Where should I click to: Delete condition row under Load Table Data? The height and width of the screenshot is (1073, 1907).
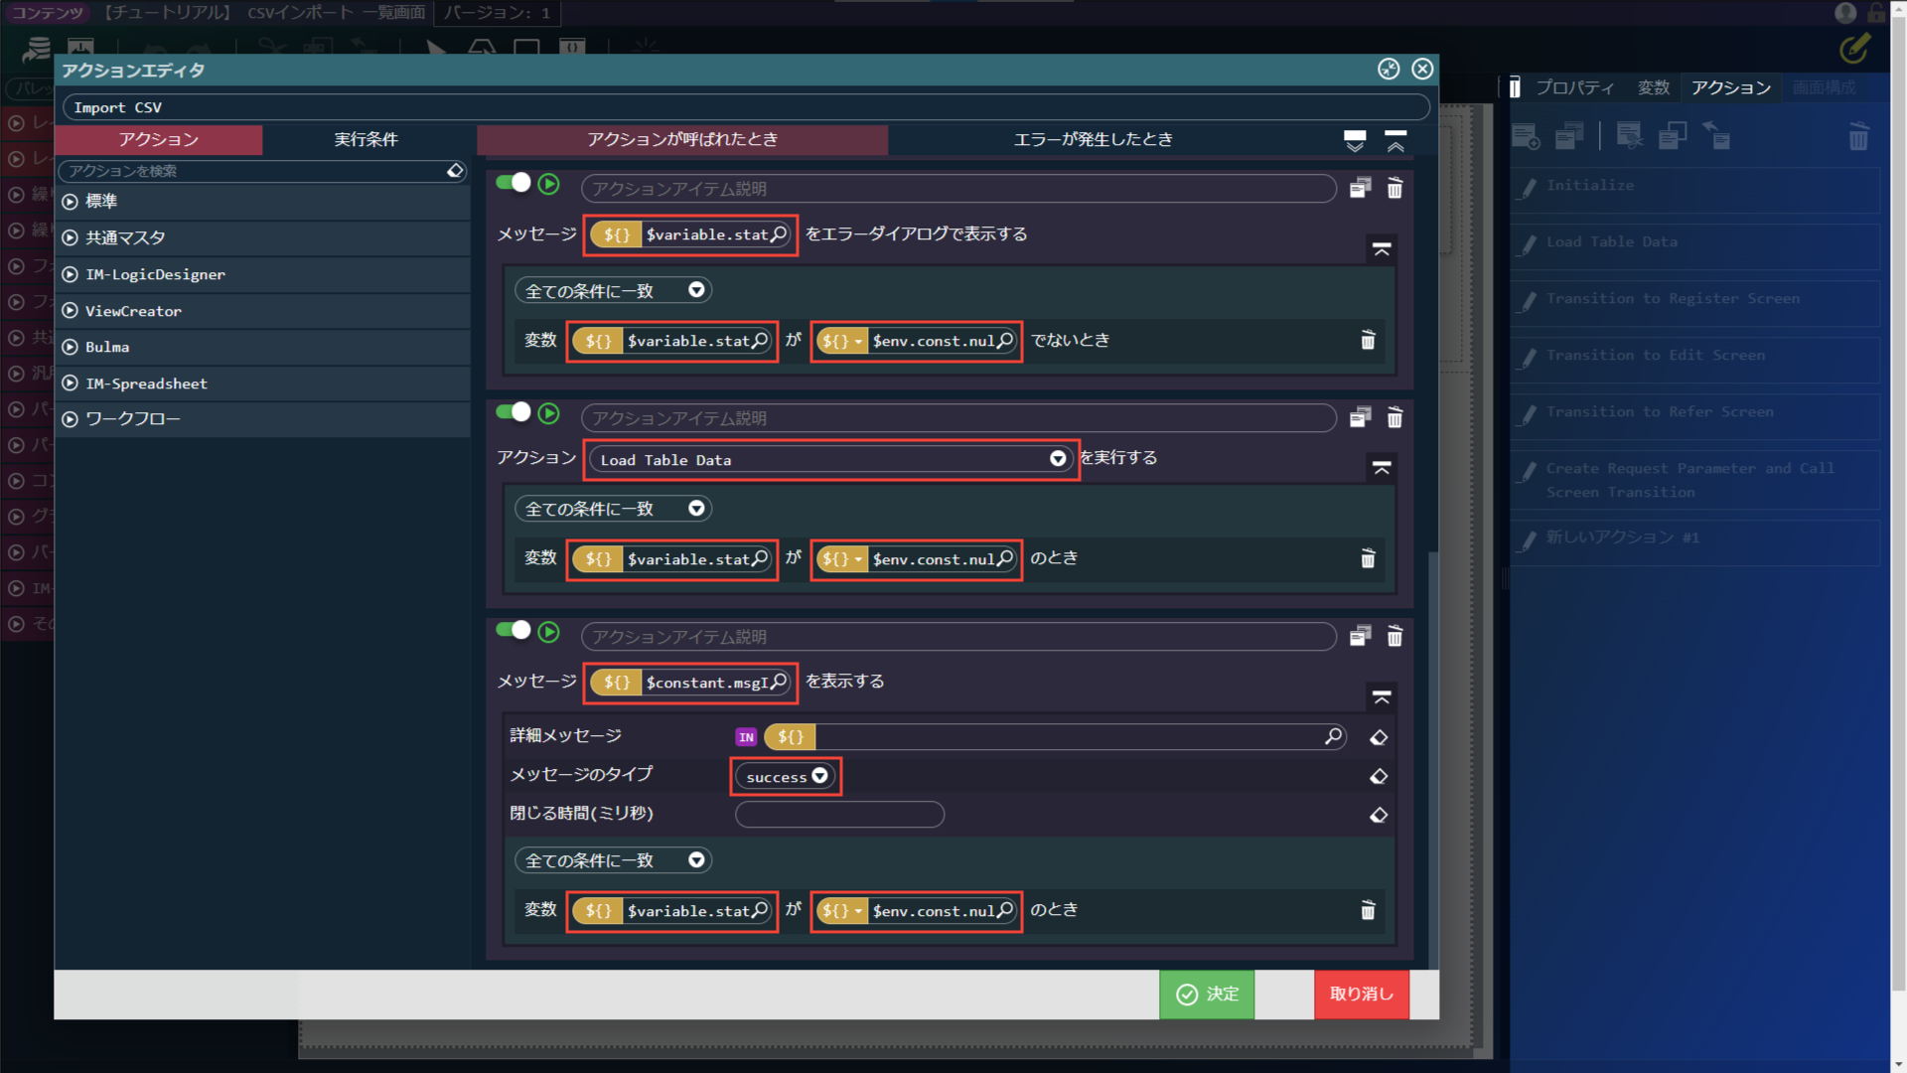click(x=1368, y=558)
